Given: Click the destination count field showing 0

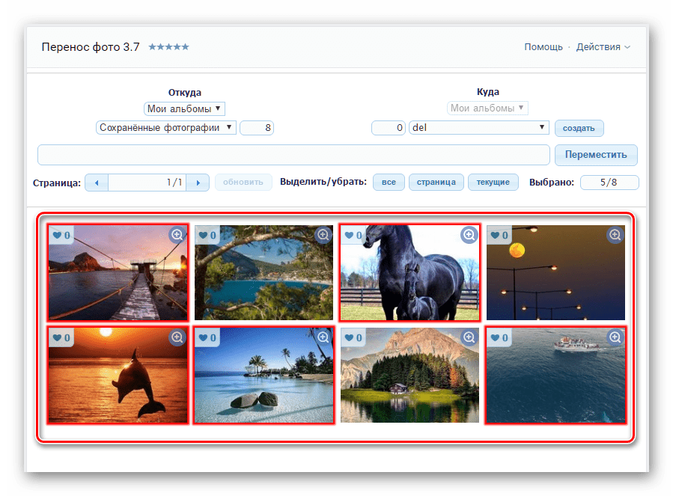Looking at the screenshot, I should (389, 127).
